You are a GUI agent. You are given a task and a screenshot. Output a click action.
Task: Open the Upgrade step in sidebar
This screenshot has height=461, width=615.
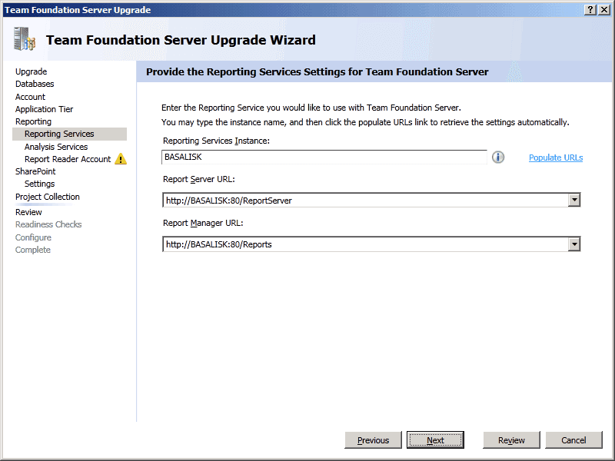(32, 71)
